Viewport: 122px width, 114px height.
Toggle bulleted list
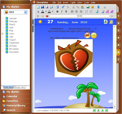[87, 12]
